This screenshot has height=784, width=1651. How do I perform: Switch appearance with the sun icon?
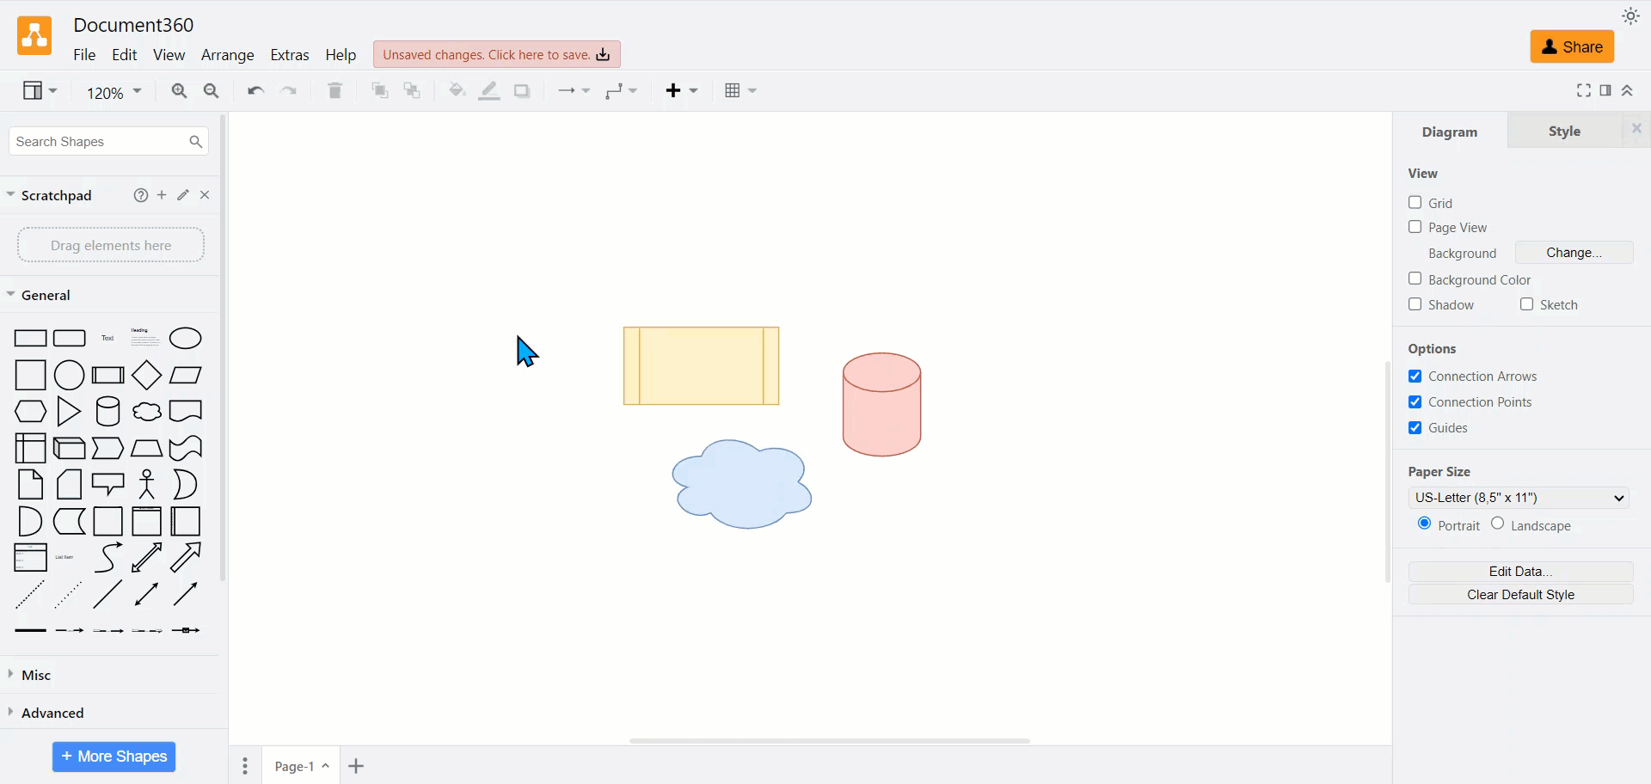1631,16
